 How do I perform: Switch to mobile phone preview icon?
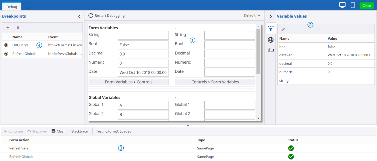[352, 5]
